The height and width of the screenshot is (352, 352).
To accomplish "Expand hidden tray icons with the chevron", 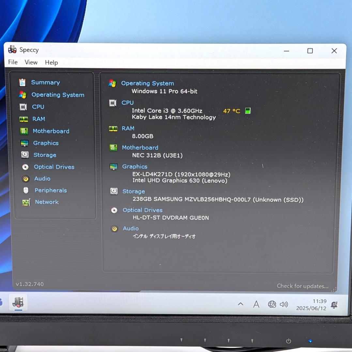I will coord(240,304).
